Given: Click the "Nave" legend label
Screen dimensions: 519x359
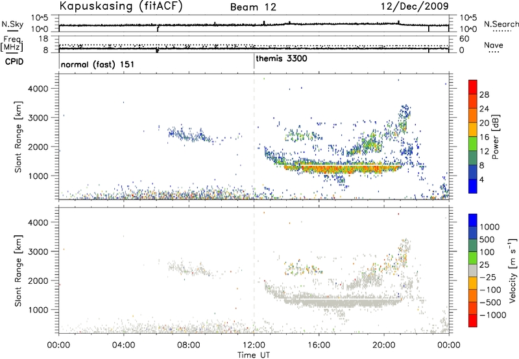Looking at the screenshot, I should [x=493, y=45].
